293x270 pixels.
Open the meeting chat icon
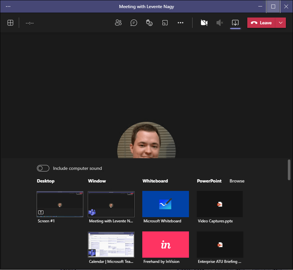pyautogui.click(x=134, y=23)
